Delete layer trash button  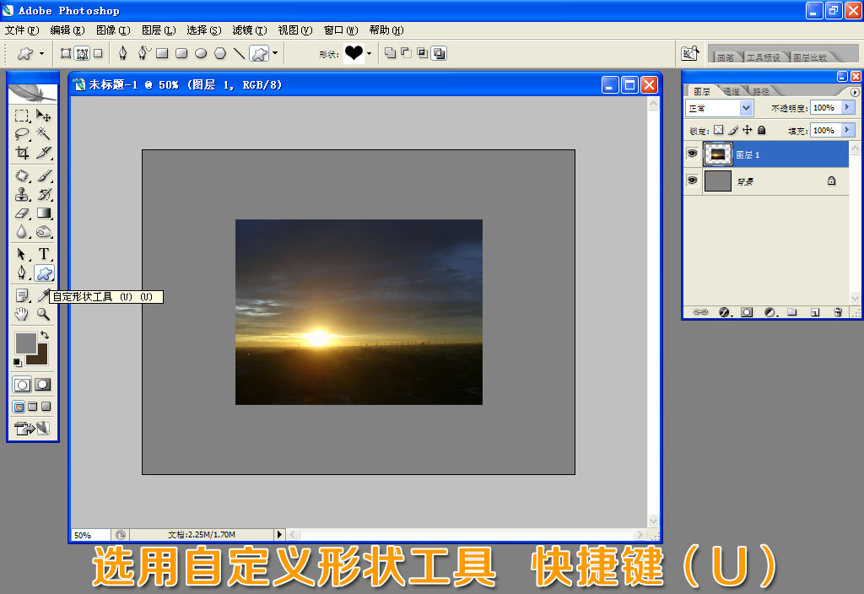tap(838, 312)
